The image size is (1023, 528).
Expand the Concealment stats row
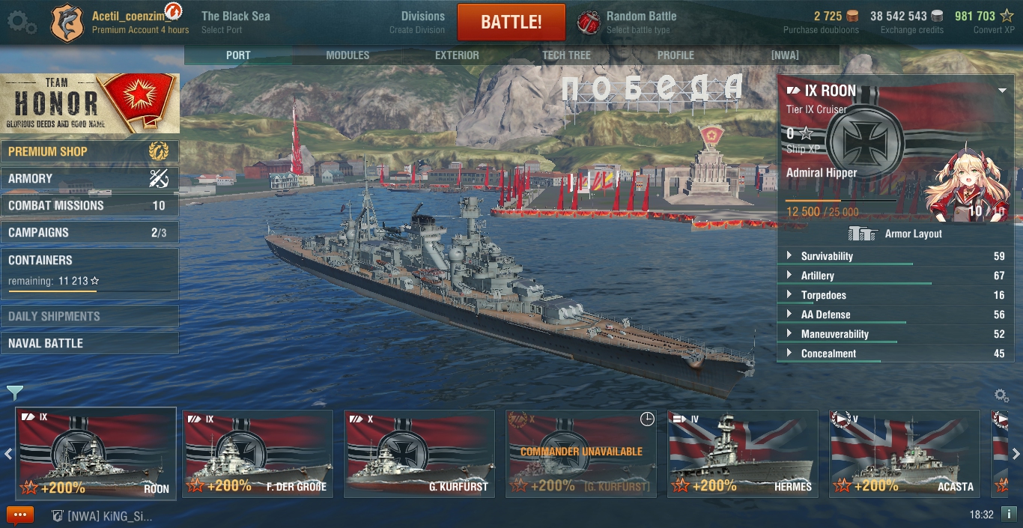click(896, 353)
